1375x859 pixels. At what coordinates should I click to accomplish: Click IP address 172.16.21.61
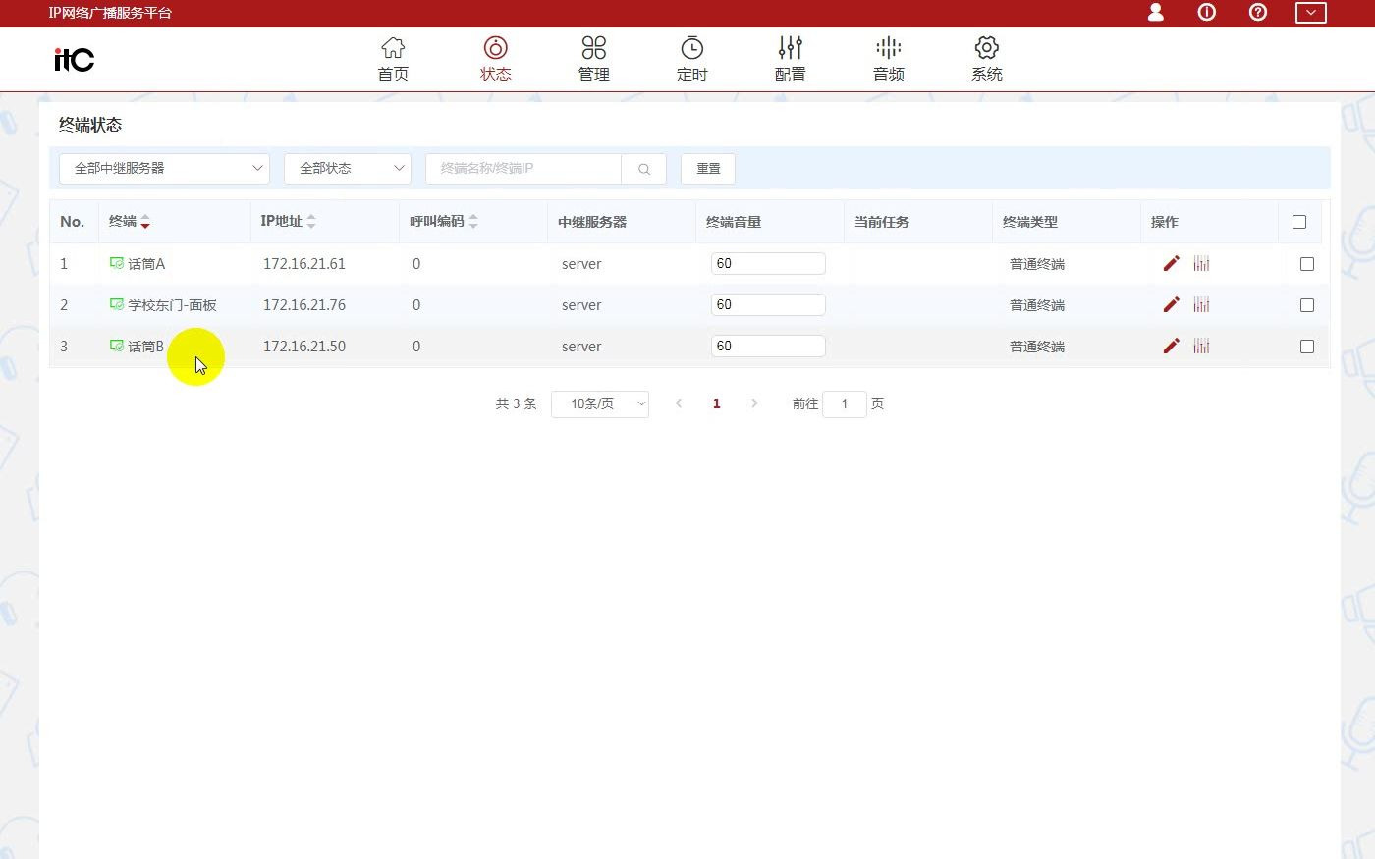304,264
